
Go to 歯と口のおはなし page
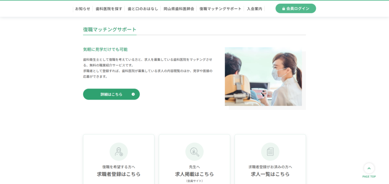point(143,9)
